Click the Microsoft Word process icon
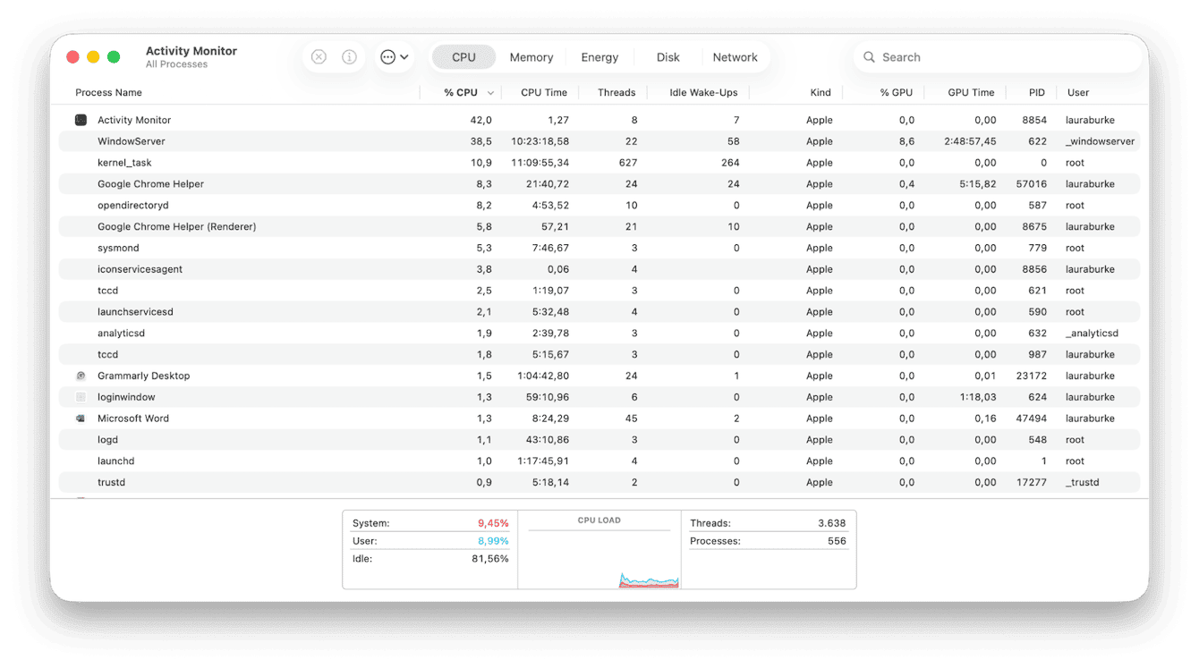Viewport: 1199px width, 668px height. (x=81, y=418)
